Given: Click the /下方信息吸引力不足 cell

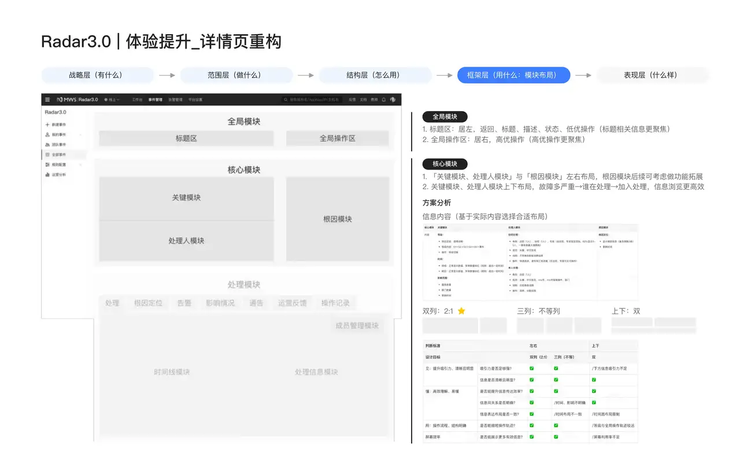Looking at the screenshot, I should pyautogui.click(x=612, y=368).
